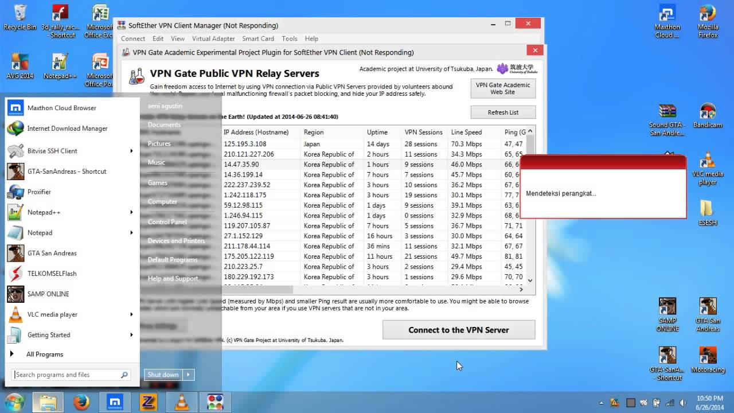Sort by Line Speed column header
Image resolution: width=734 pixels, height=413 pixels.
(466, 132)
